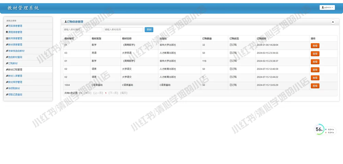The image size is (343, 164).
Task: Click the 尾页 pagination link
Action: tap(123, 93)
